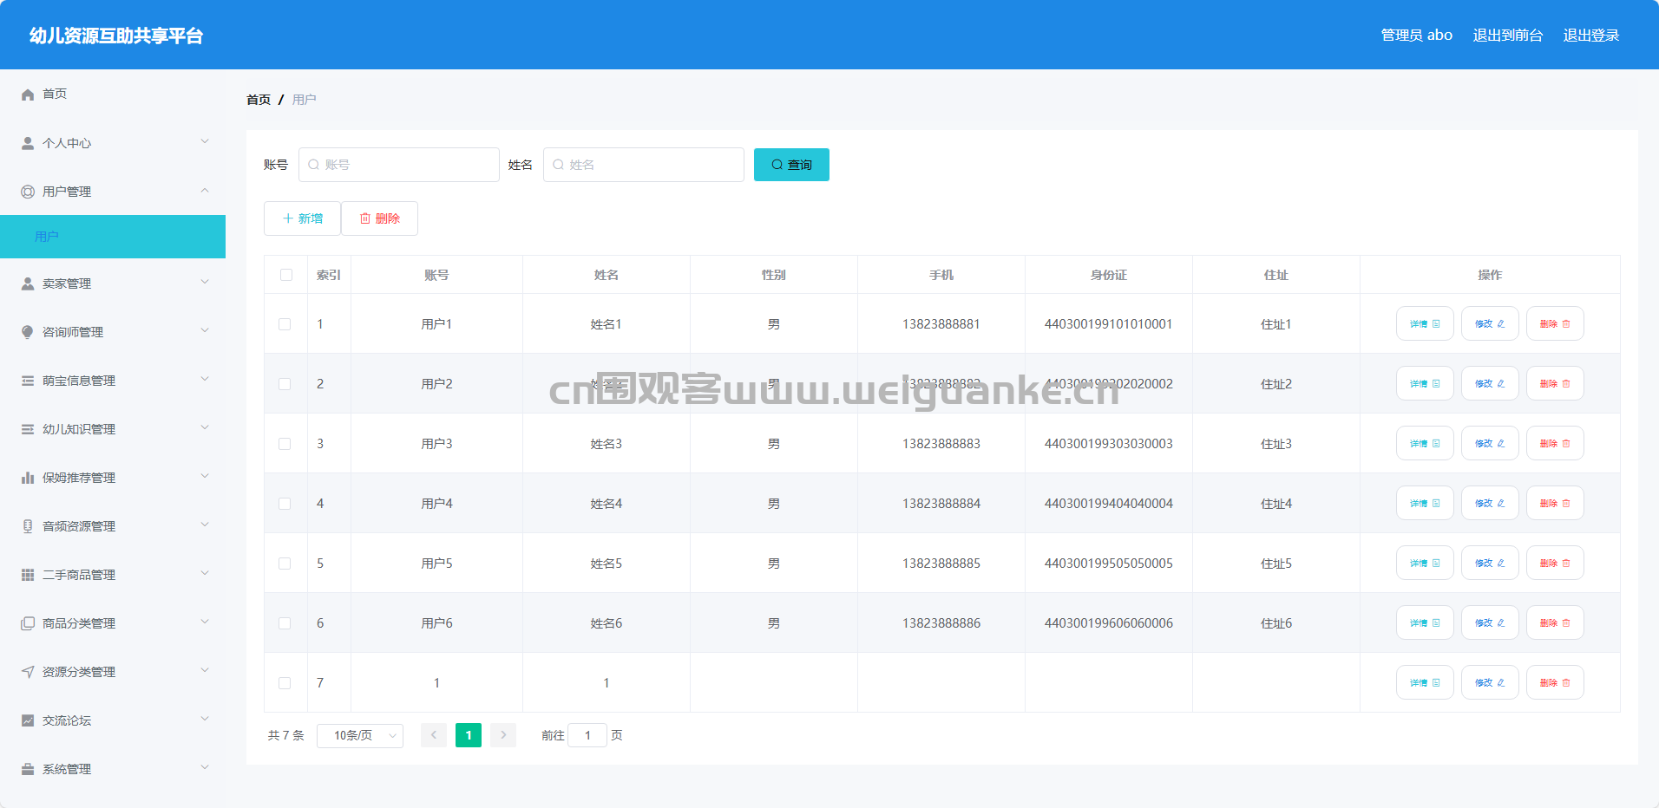This screenshot has height=808, width=1659.
Task: Open 首页 in the sidebar menu
Action: [x=113, y=94]
